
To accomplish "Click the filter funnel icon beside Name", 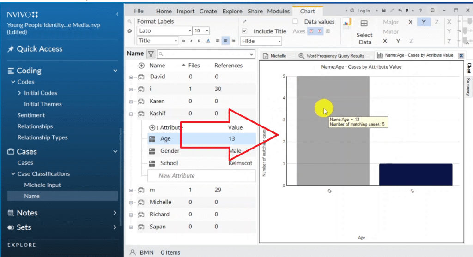I will [x=151, y=54].
